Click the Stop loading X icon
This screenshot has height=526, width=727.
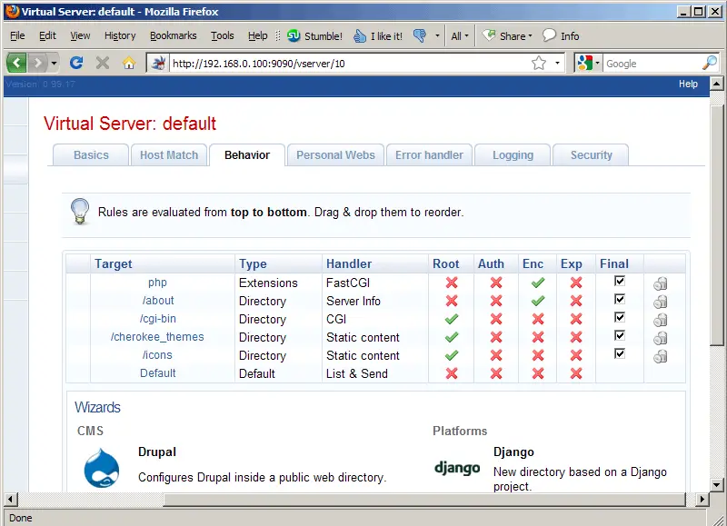(x=103, y=63)
